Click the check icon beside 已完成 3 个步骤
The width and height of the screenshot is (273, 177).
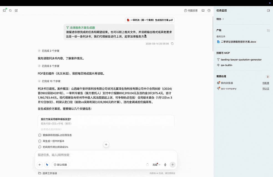[39, 51]
